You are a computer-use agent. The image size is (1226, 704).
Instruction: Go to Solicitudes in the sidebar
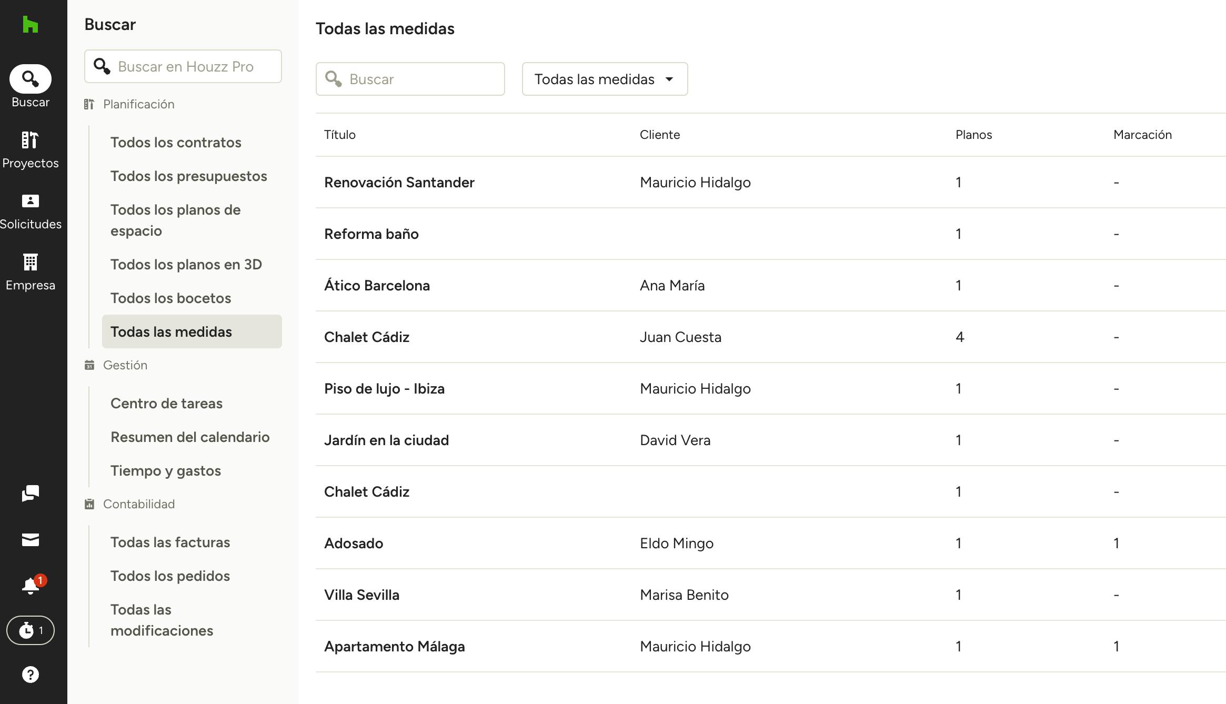click(30, 211)
